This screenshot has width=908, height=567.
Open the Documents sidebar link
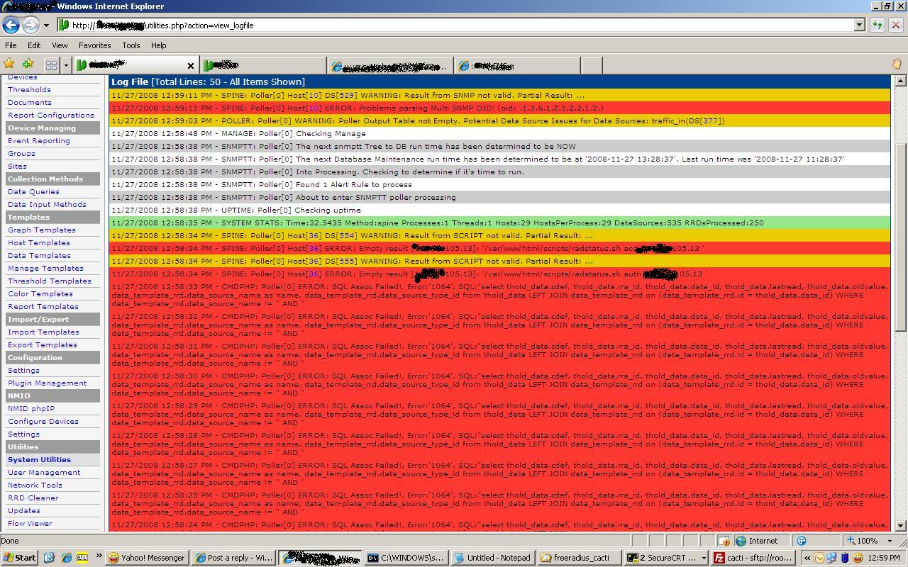(30, 103)
